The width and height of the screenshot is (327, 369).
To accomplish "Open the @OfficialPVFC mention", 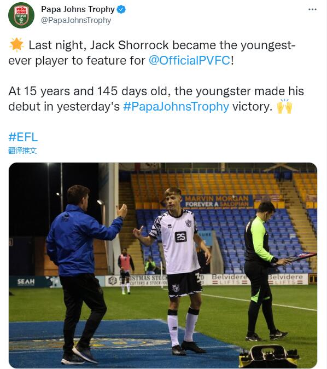I will [x=190, y=60].
